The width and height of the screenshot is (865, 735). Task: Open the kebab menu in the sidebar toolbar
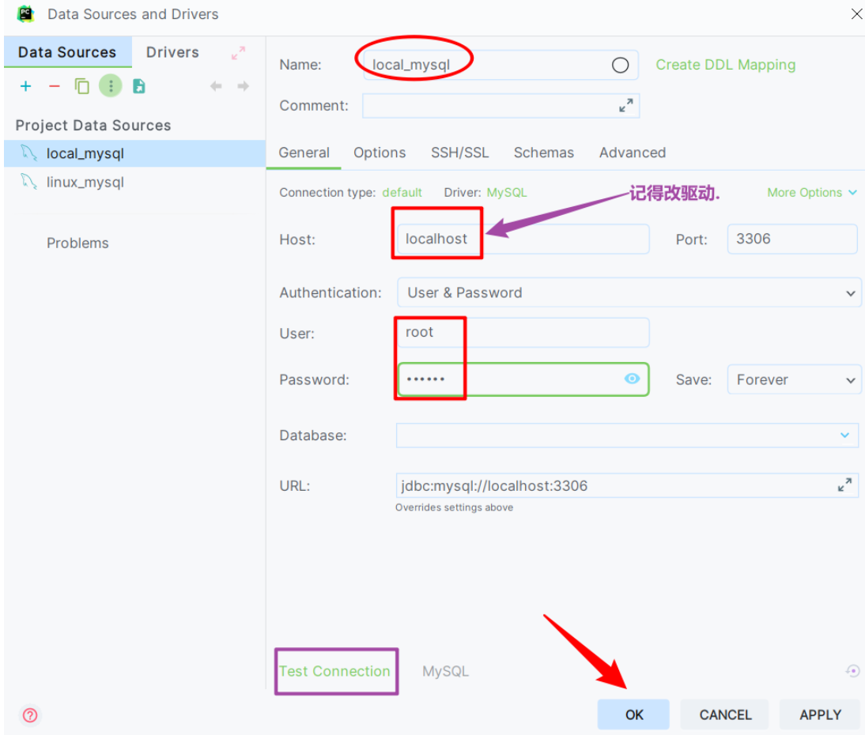tap(111, 85)
